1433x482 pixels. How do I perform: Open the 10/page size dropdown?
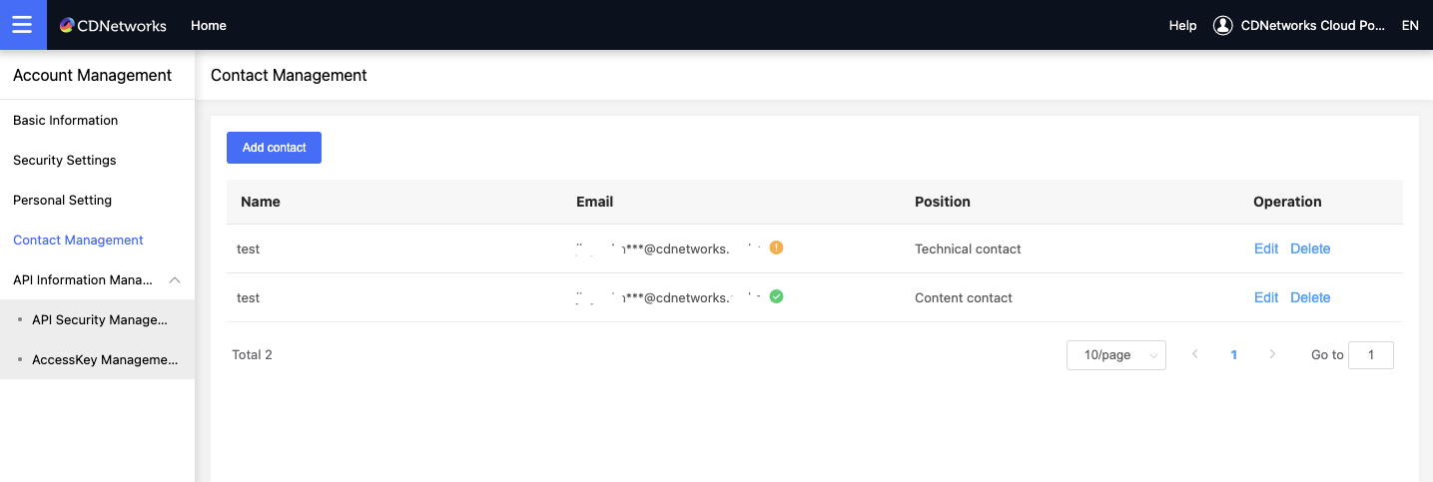pyautogui.click(x=1115, y=355)
